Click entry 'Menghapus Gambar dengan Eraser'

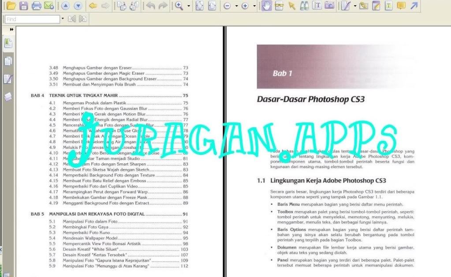point(97,68)
